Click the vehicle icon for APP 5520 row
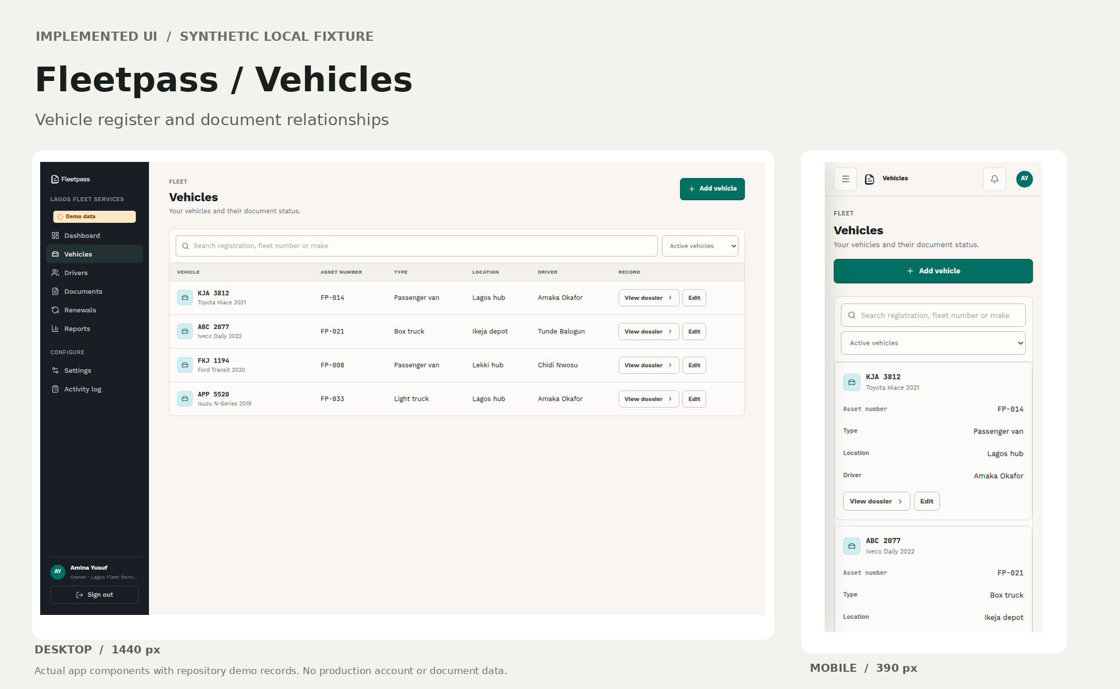 coord(185,398)
